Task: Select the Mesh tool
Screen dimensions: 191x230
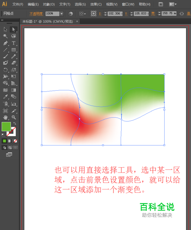Action: pos(5,90)
